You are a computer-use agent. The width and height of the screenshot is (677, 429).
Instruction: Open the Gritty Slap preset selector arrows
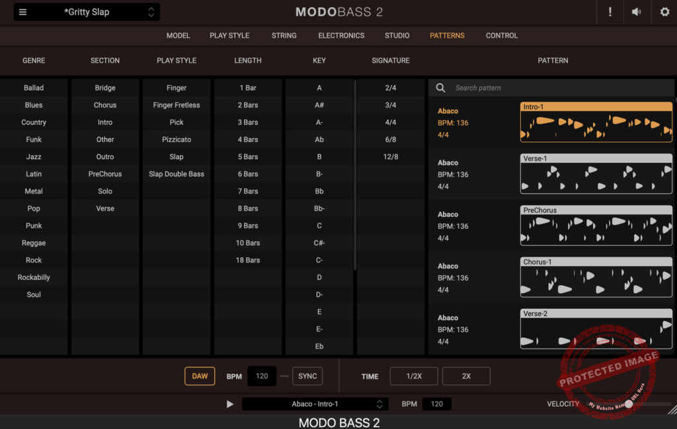151,12
